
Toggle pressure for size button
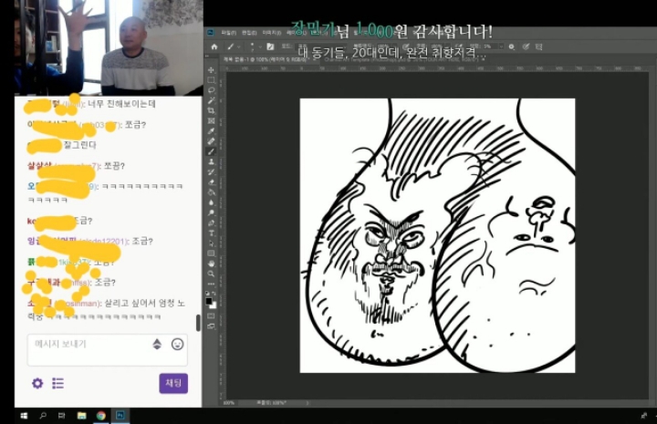coord(526,47)
